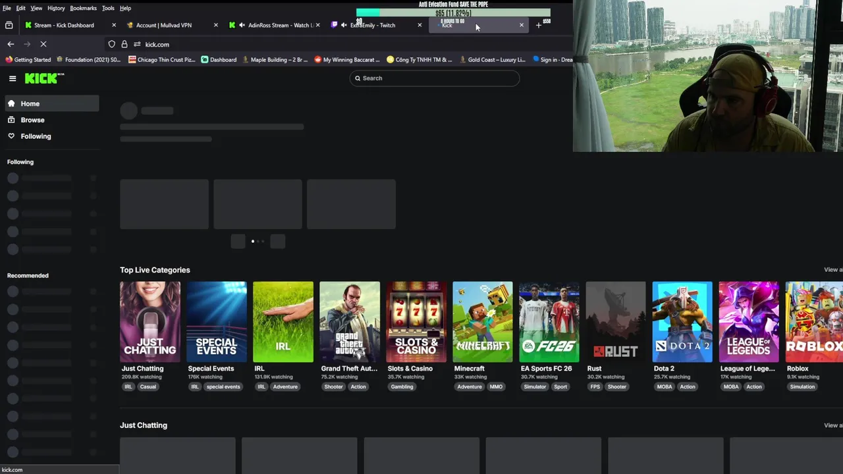
Task: Close the Account Mullvad VPN tab
Action: pos(215,25)
